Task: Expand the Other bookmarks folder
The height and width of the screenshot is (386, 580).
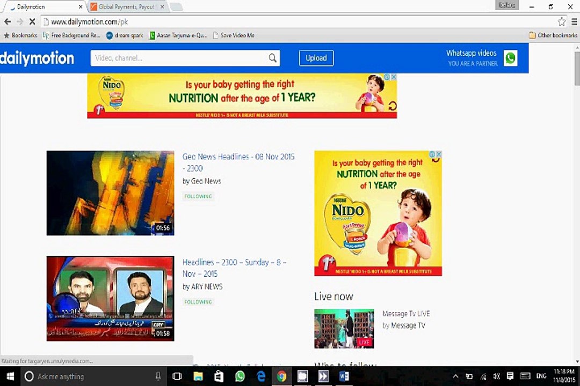Action: (553, 35)
